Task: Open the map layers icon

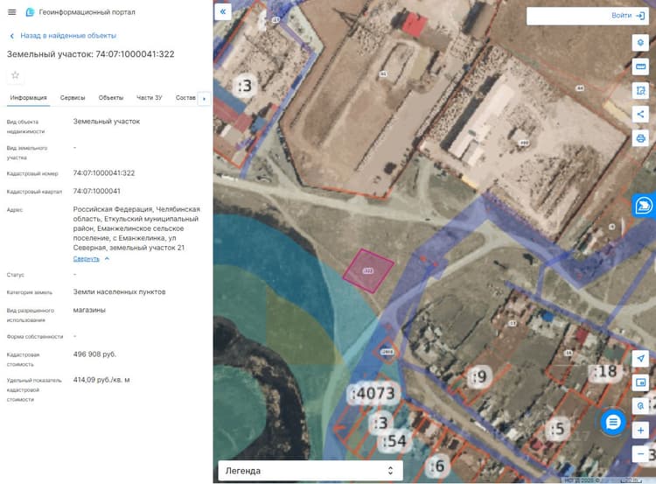Action: point(640,43)
